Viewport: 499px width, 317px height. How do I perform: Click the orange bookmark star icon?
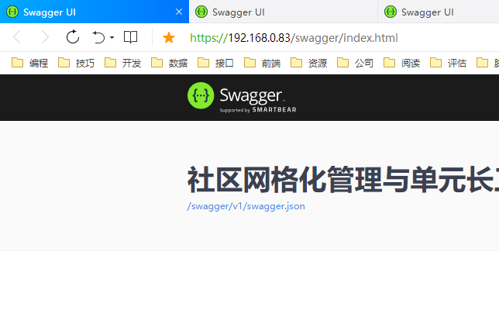(168, 37)
